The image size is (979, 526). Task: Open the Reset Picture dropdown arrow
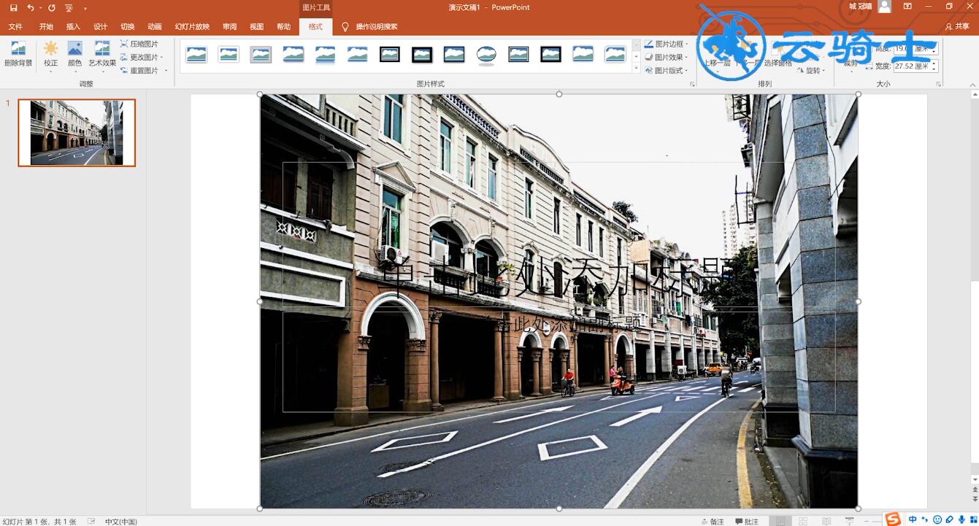(x=166, y=70)
